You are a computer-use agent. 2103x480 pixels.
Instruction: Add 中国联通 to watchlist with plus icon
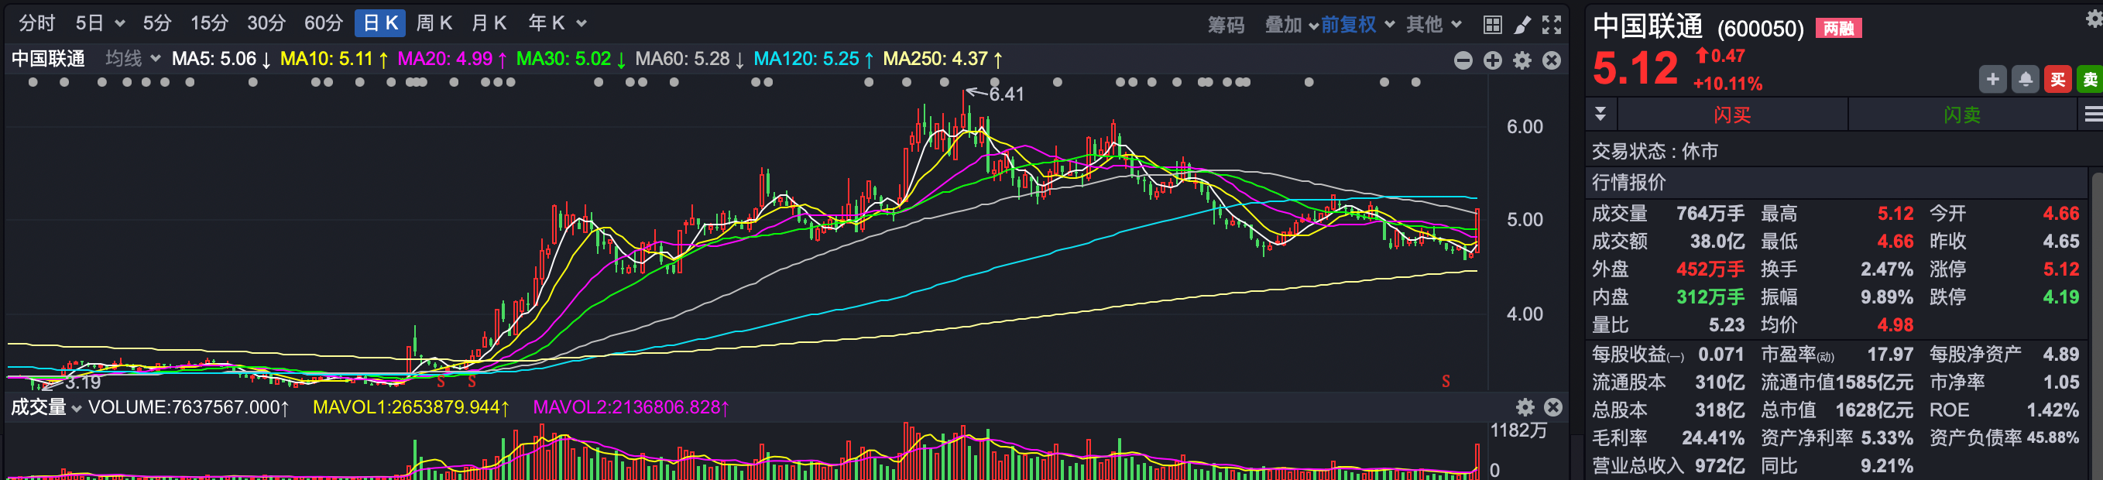(x=1993, y=79)
